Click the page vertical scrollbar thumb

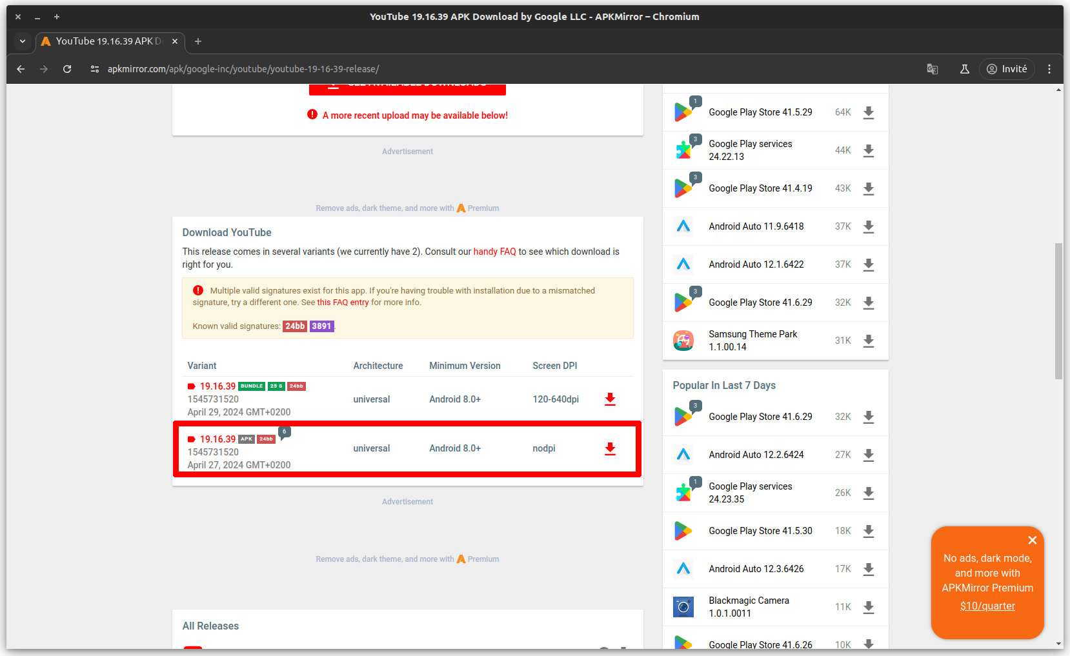[1058, 311]
